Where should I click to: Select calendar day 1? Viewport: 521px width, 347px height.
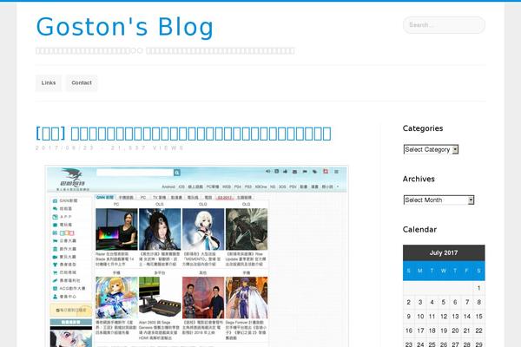(x=478, y=288)
